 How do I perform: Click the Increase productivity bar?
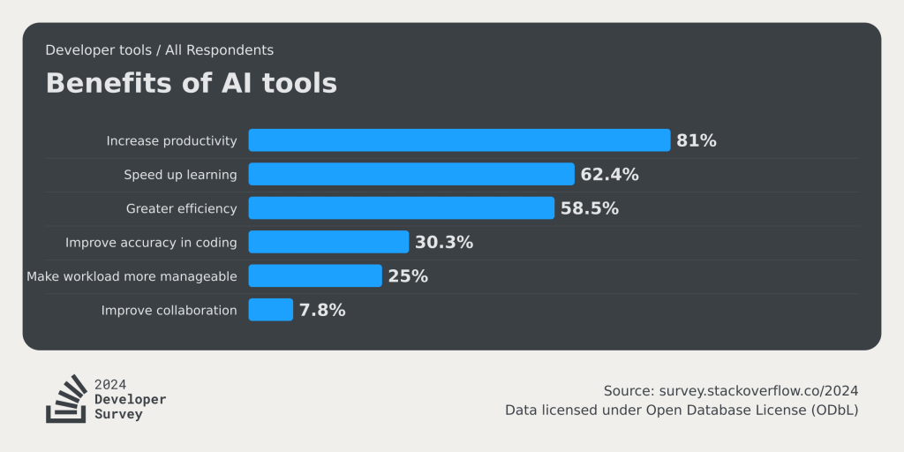pyautogui.click(x=459, y=140)
